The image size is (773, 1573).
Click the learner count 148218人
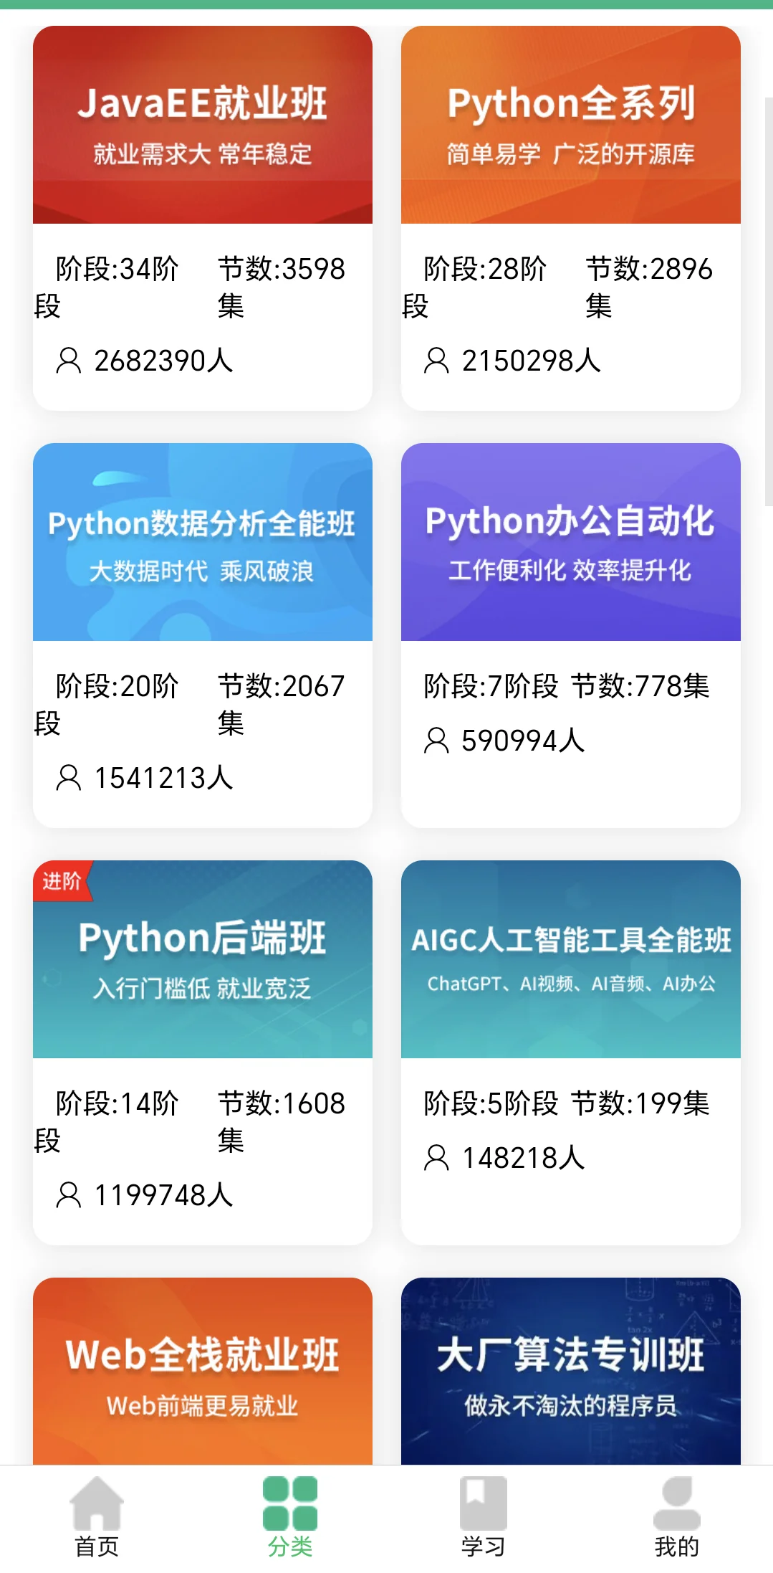tap(523, 1158)
